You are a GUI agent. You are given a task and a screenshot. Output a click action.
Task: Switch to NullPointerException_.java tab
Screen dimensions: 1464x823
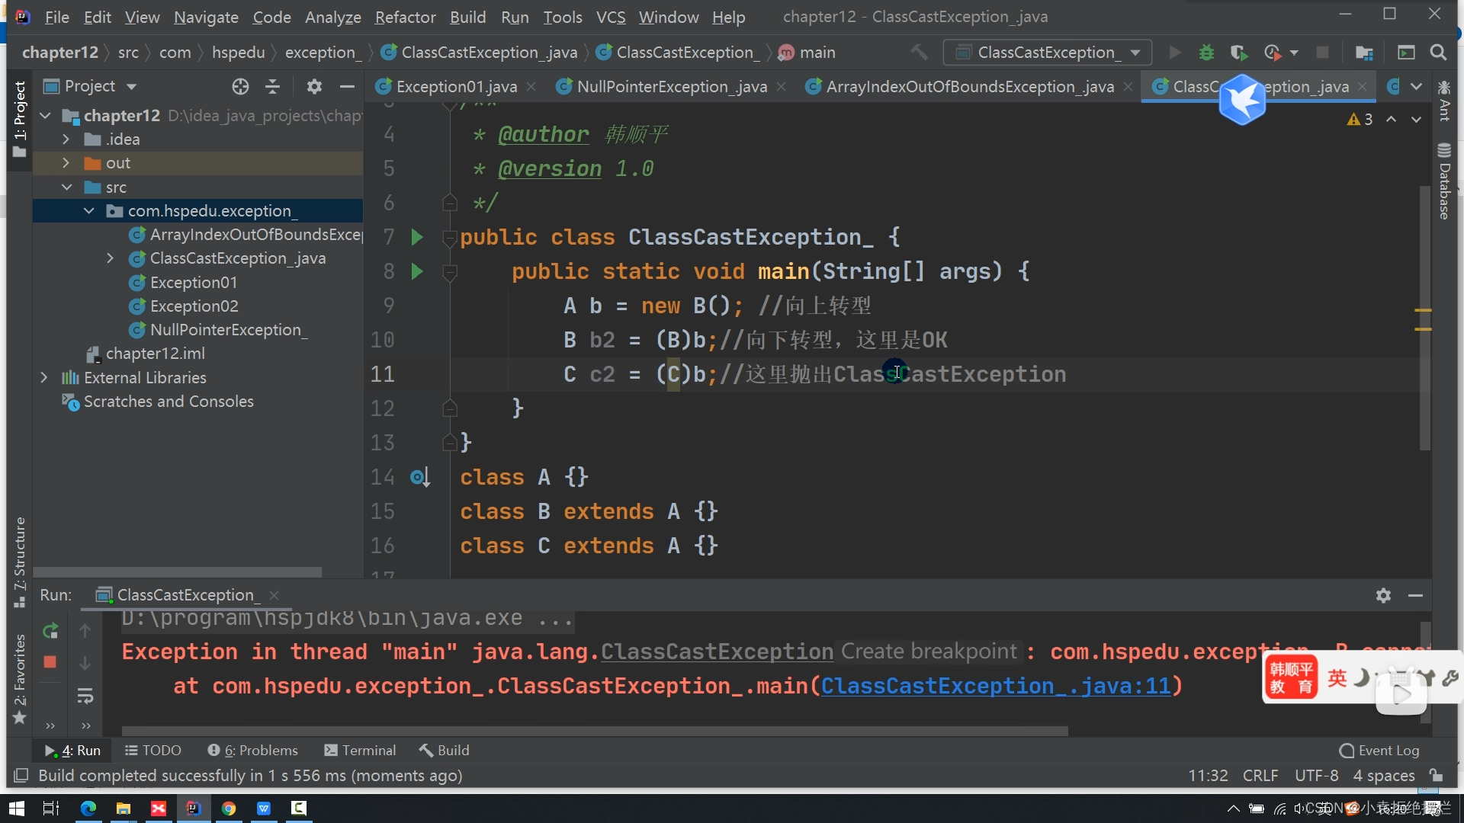(671, 87)
